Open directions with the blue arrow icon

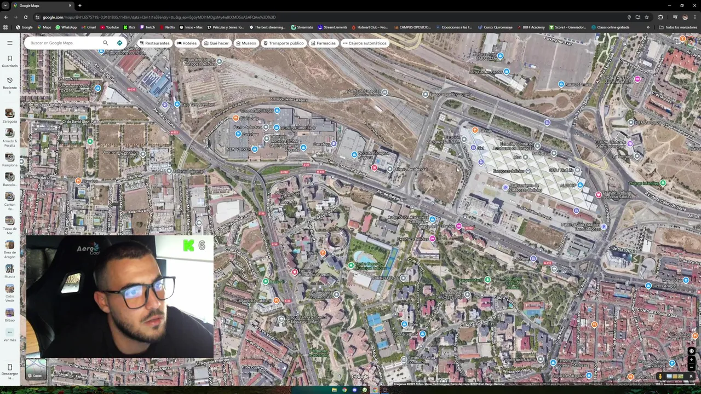119,43
